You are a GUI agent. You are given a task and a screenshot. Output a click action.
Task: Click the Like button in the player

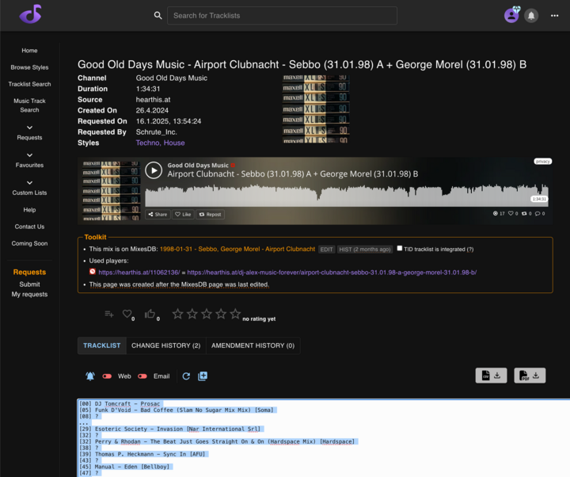tap(183, 214)
